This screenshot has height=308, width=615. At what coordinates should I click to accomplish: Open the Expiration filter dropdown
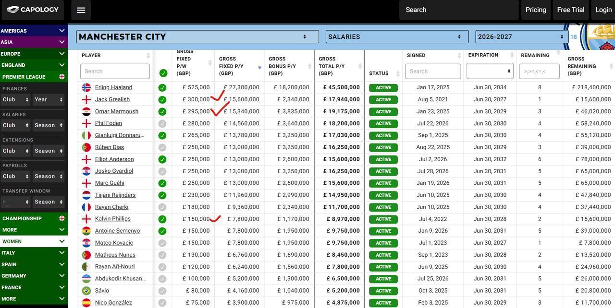tap(490, 71)
